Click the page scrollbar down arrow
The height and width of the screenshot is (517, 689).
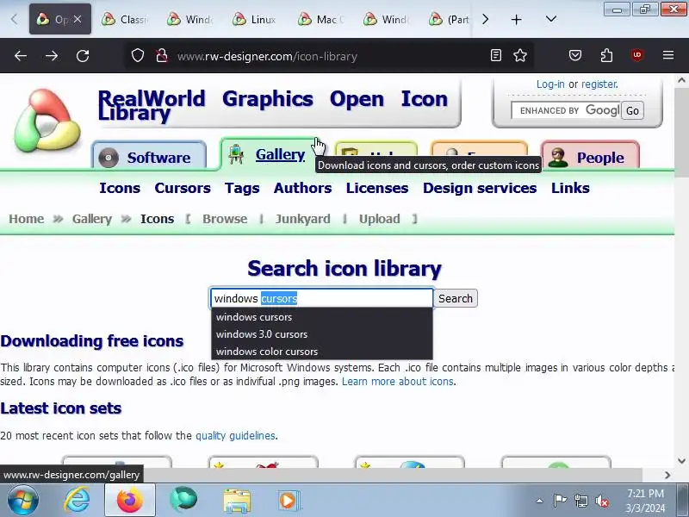pos(681,461)
